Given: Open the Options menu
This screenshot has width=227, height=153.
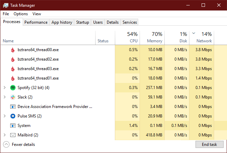Looking at the screenshot, I should [x=21, y=14].
